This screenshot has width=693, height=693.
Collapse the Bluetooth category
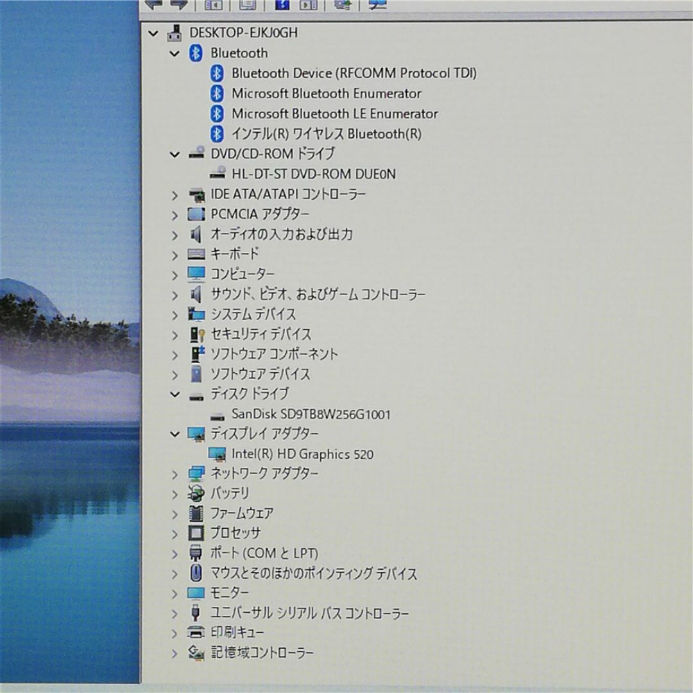click(175, 53)
